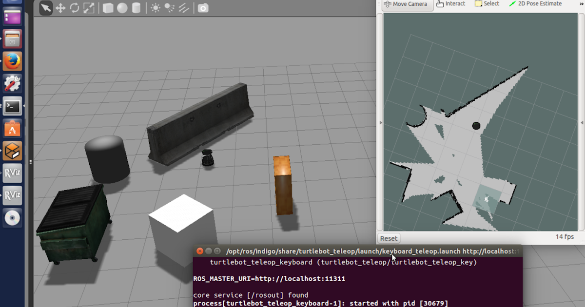Screen dimensions: 585x307
Task: Select the Gazebo scale mode tool
Action: pyautogui.click(x=89, y=8)
